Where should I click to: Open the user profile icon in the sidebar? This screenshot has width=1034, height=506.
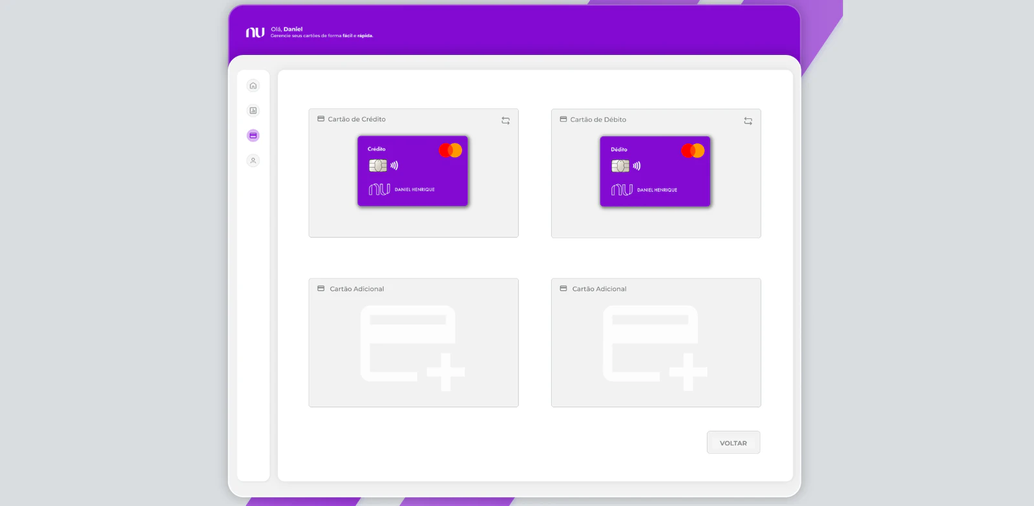point(253,160)
